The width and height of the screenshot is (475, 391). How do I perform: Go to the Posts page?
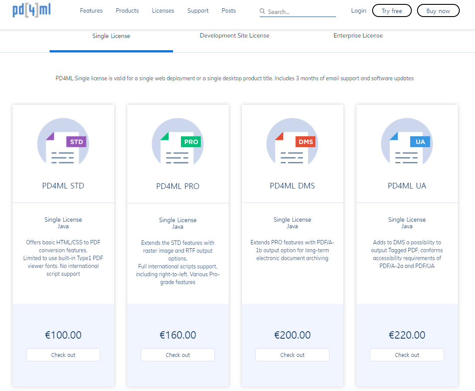pos(228,10)
